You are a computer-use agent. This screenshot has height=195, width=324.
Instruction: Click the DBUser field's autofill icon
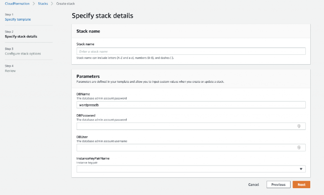299,147
